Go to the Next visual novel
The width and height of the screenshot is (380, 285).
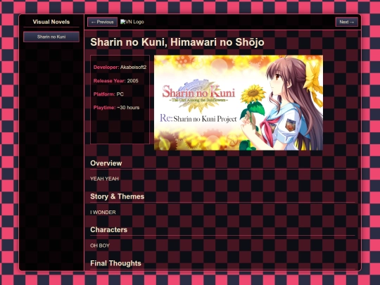point(346,22)
